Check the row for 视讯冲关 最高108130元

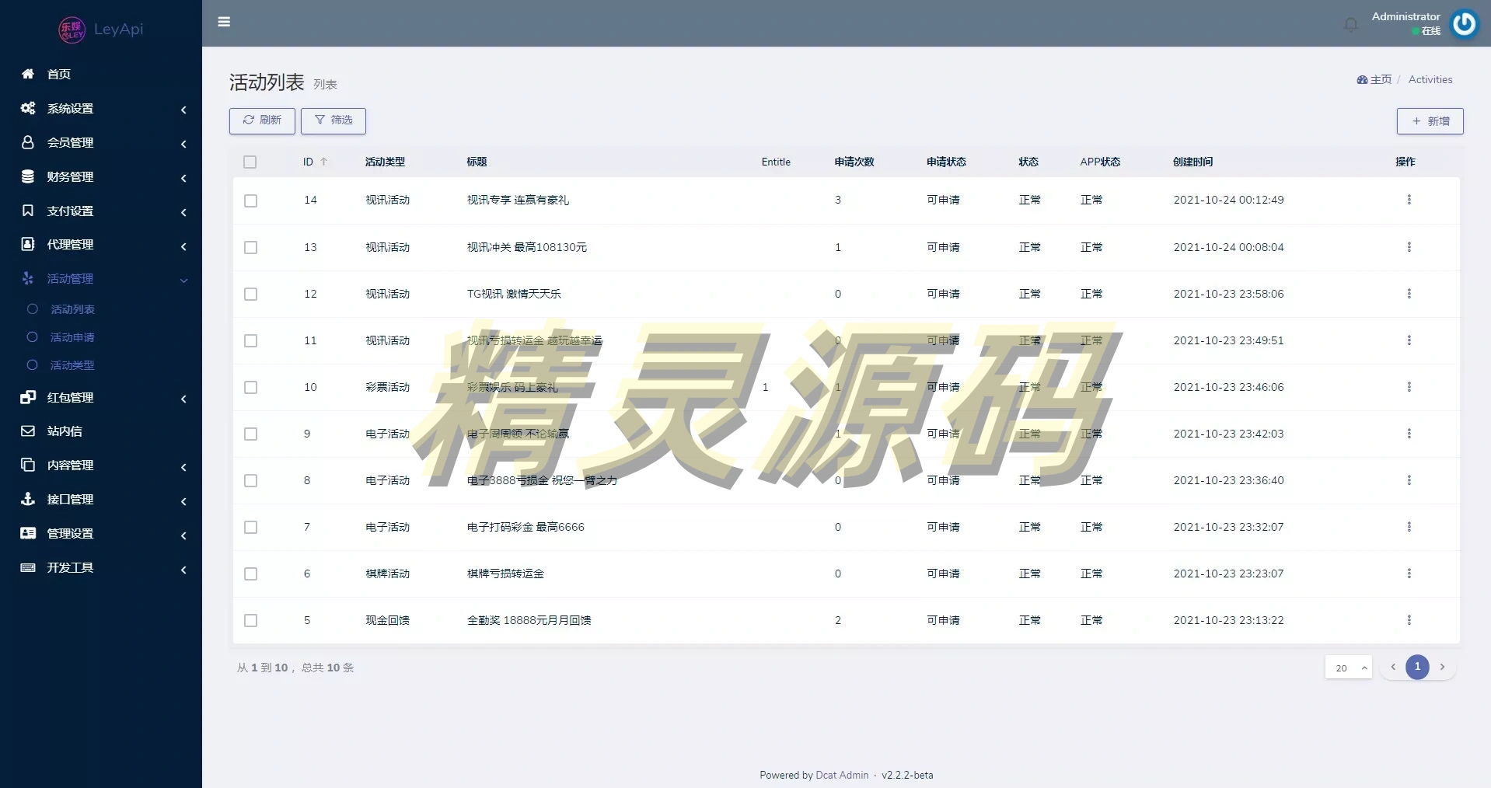point(250,247)
